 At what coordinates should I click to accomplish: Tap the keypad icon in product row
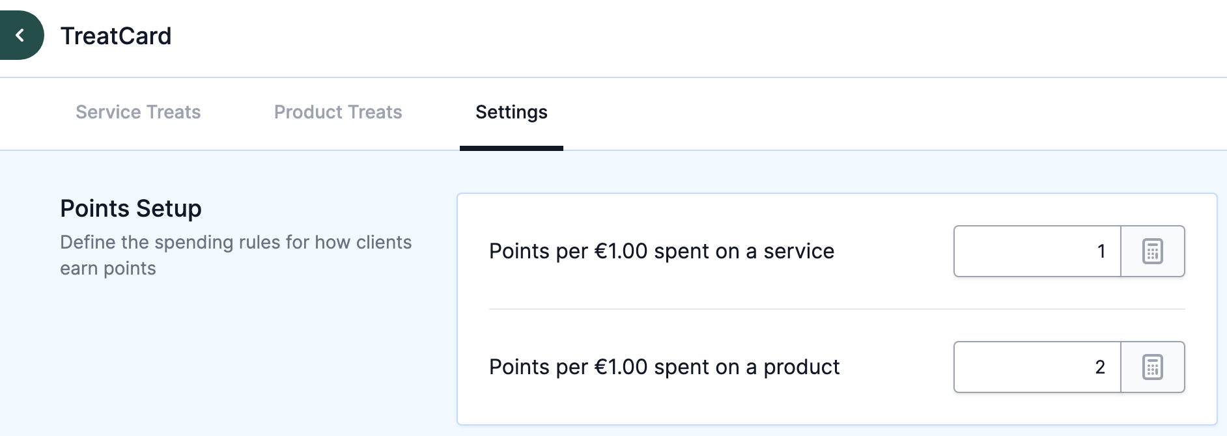pos(1153,367)
